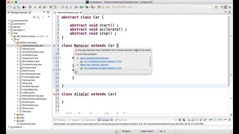Click the New wizard toolbar icon
Image resolution: width=239 pixels, height=134 pixels.
[9, 7]
